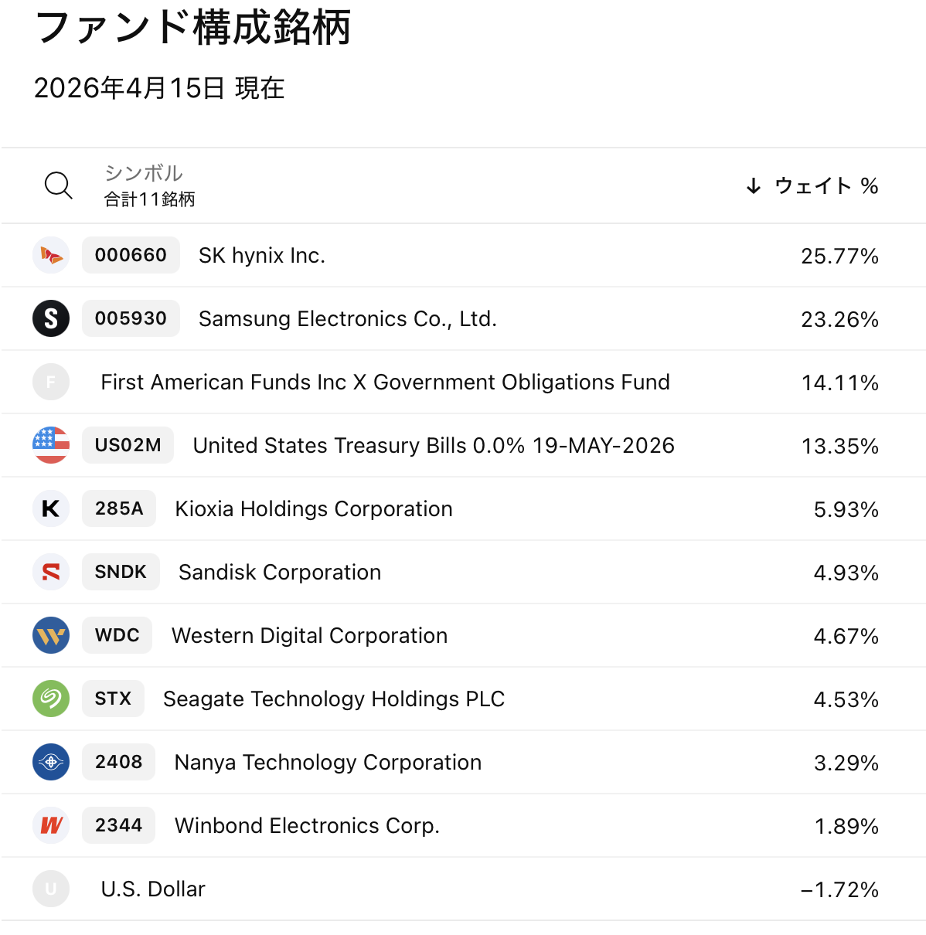926x935 pixels.
Task: Click the Winbond red W logo
Action: (51, 825)
